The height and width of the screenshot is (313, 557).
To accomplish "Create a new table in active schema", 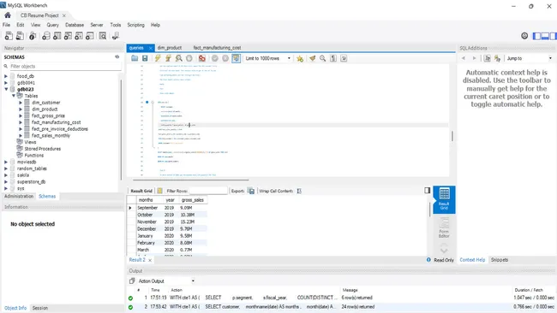I will click(x=57, y=36).
